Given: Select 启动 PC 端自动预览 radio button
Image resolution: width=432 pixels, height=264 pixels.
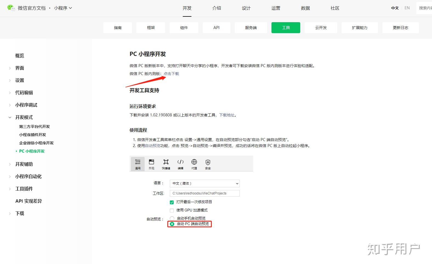Looking at the screenshot, I should (x=172, y=224).
